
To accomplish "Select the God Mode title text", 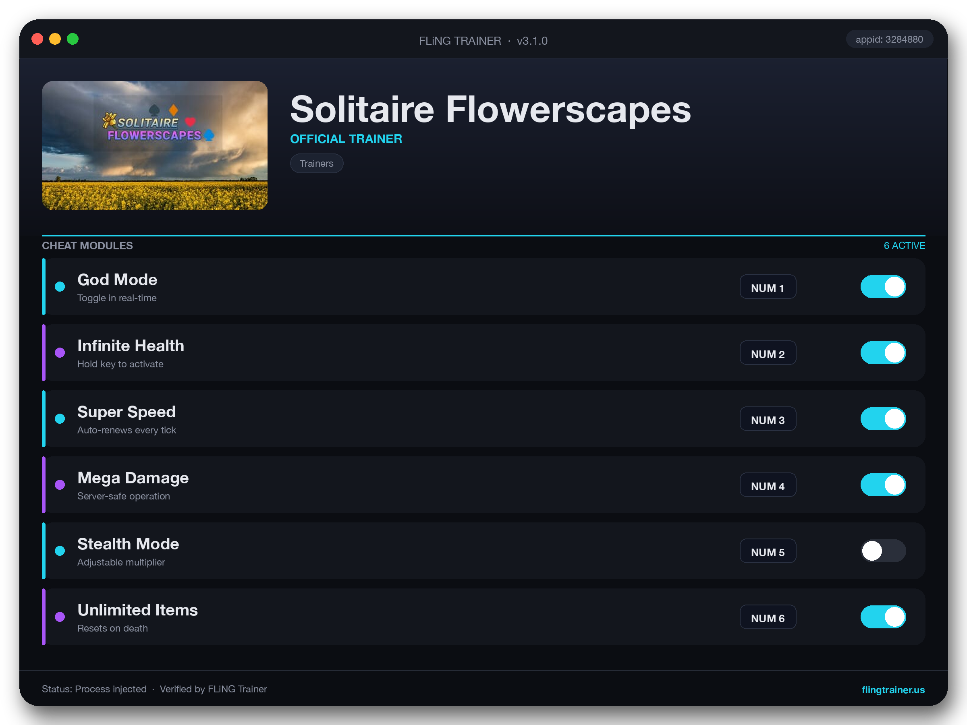I will [x=117, y=280].
